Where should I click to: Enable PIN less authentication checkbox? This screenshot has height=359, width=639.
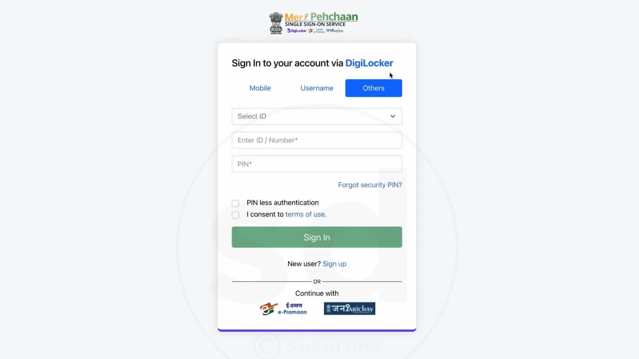(x=235, y=203)
